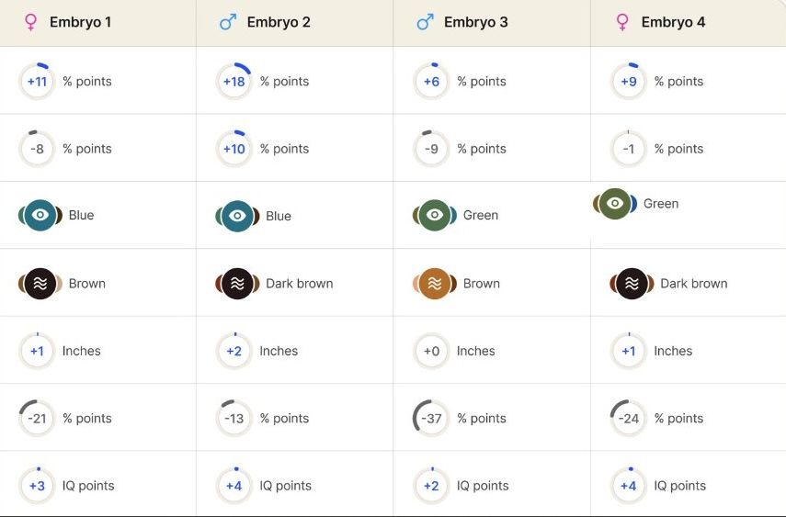
Task: Select the Embryo 4 column header
Action: pos(673,22)
